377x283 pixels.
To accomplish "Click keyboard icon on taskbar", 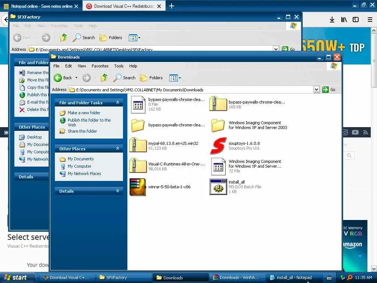I will pyautogui.click(x=329, y=278).
